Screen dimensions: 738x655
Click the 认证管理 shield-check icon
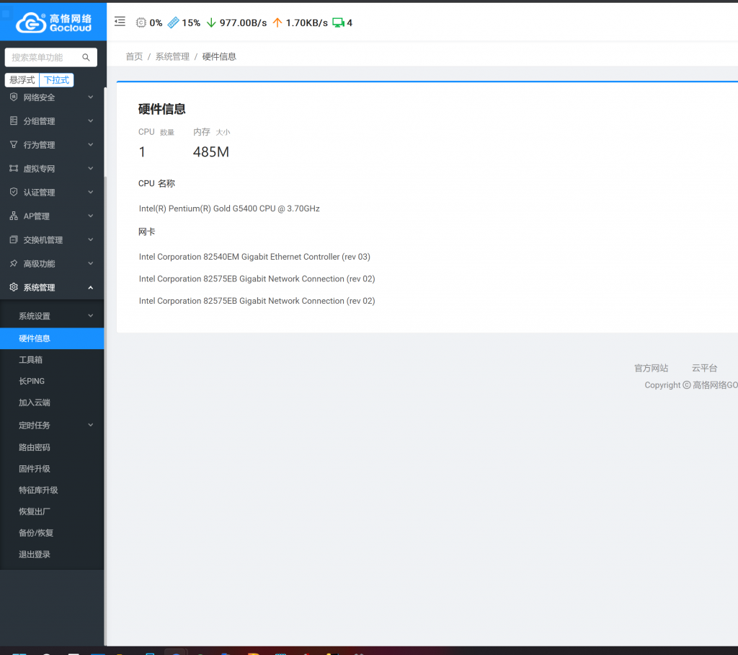pos(14,192)
